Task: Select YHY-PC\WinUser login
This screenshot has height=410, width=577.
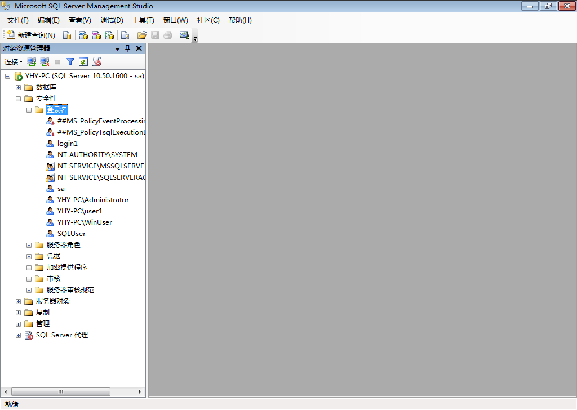Action: 85,222
